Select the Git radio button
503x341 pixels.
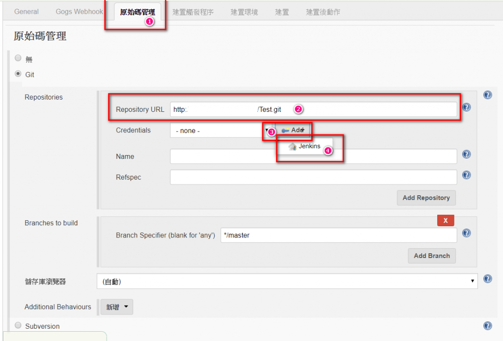coord(18,74)
